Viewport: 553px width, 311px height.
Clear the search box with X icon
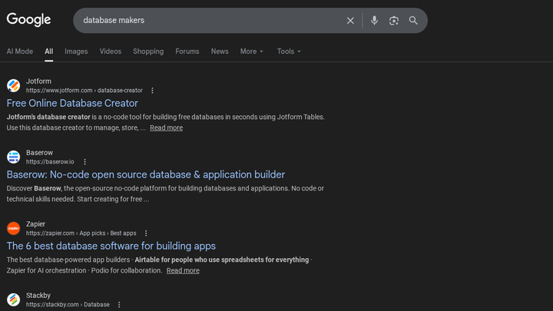pyautogui.click(x=350, y=21)
